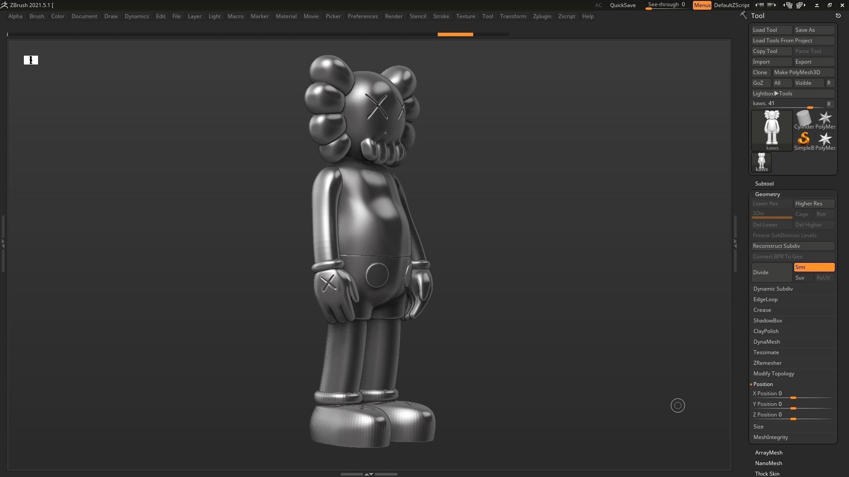Open the Brush menu
Image resolution: width=849 pixels, height=477 pixels.
tap(37, 16)
